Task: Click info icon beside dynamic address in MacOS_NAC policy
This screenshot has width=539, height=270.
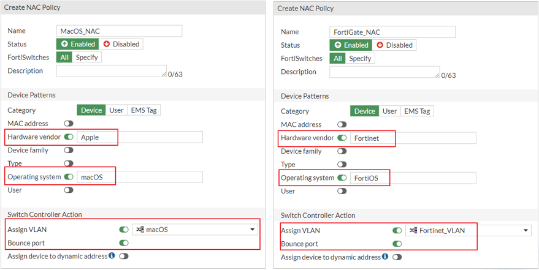Action: (x=112, y=255)
